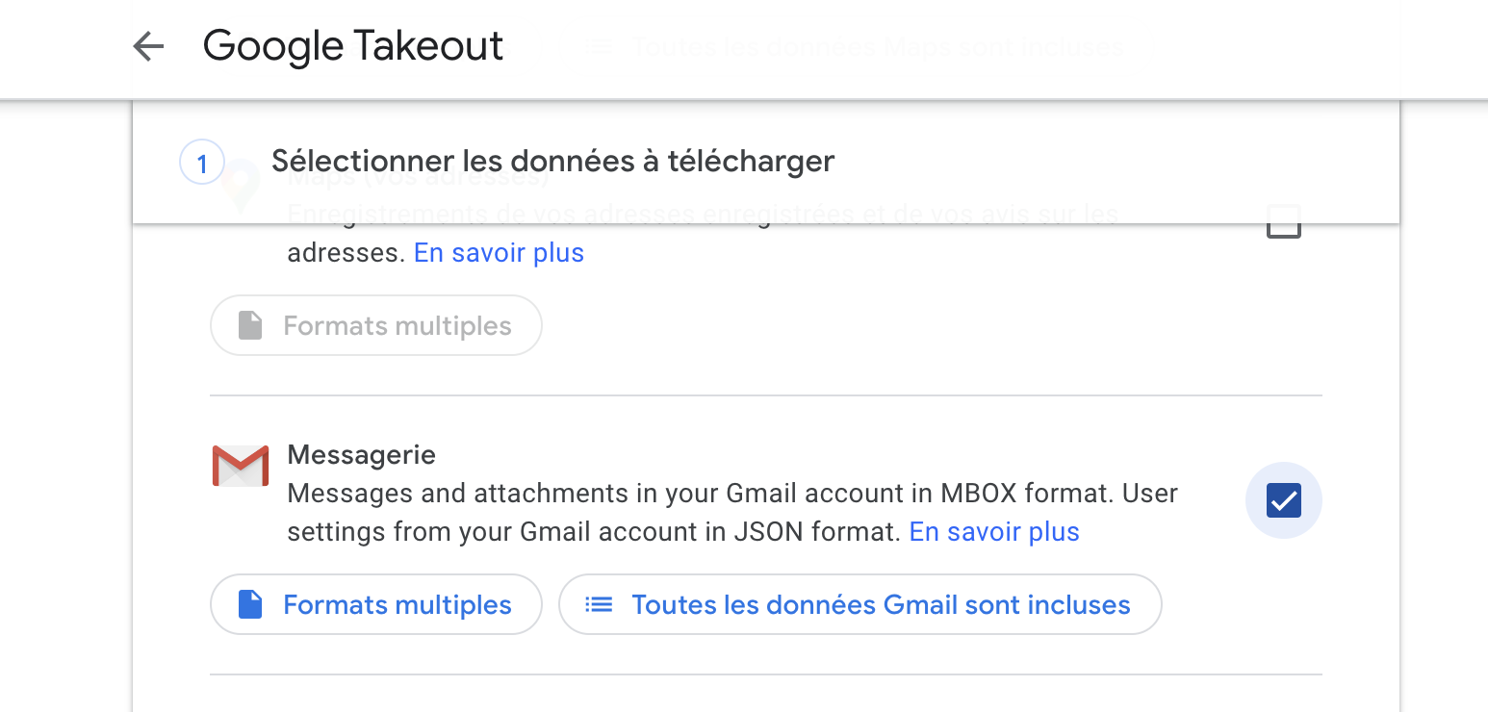
Task: Click the Sélectionner les données à télécharger header
Action: (x=554, y=161)
